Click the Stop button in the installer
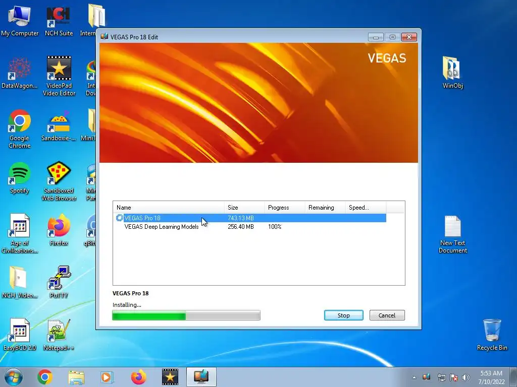Viewport: 517px width, 387px height. (x=343, y=315)
